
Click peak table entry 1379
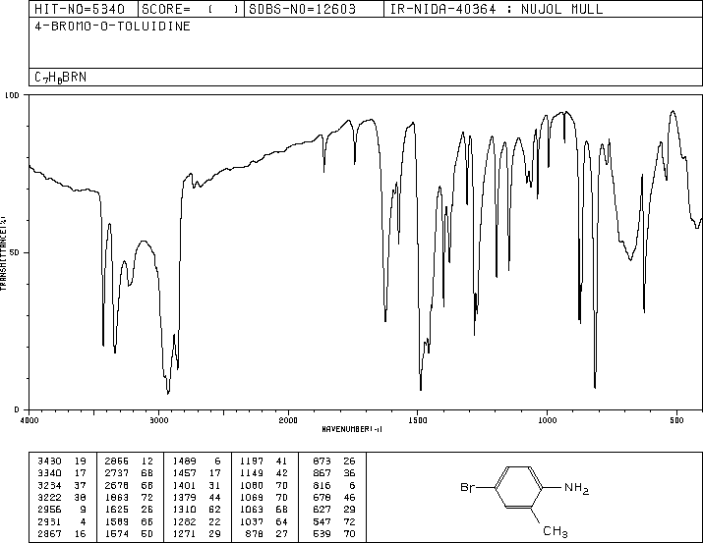184,497
